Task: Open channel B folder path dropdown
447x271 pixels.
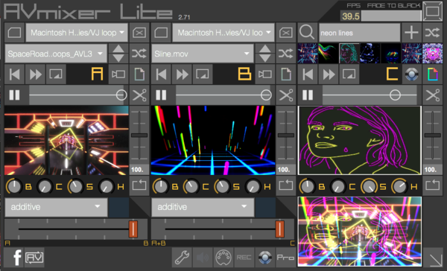Action: 223,33
